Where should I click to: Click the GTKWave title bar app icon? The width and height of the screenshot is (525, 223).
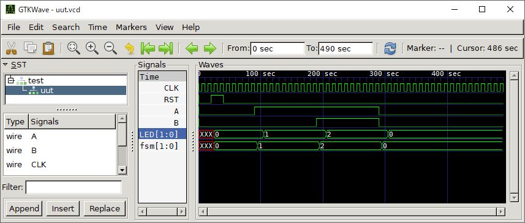pos(10,9)
